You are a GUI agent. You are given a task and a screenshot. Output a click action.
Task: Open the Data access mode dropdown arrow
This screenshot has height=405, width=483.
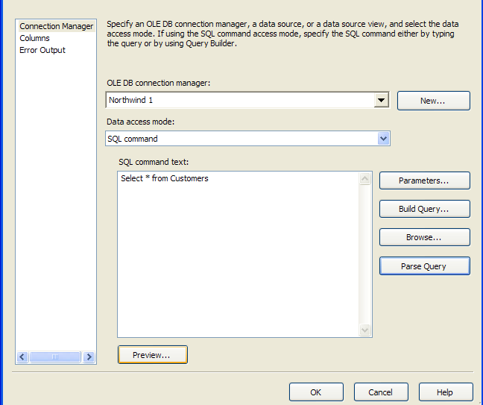(384, 139)
